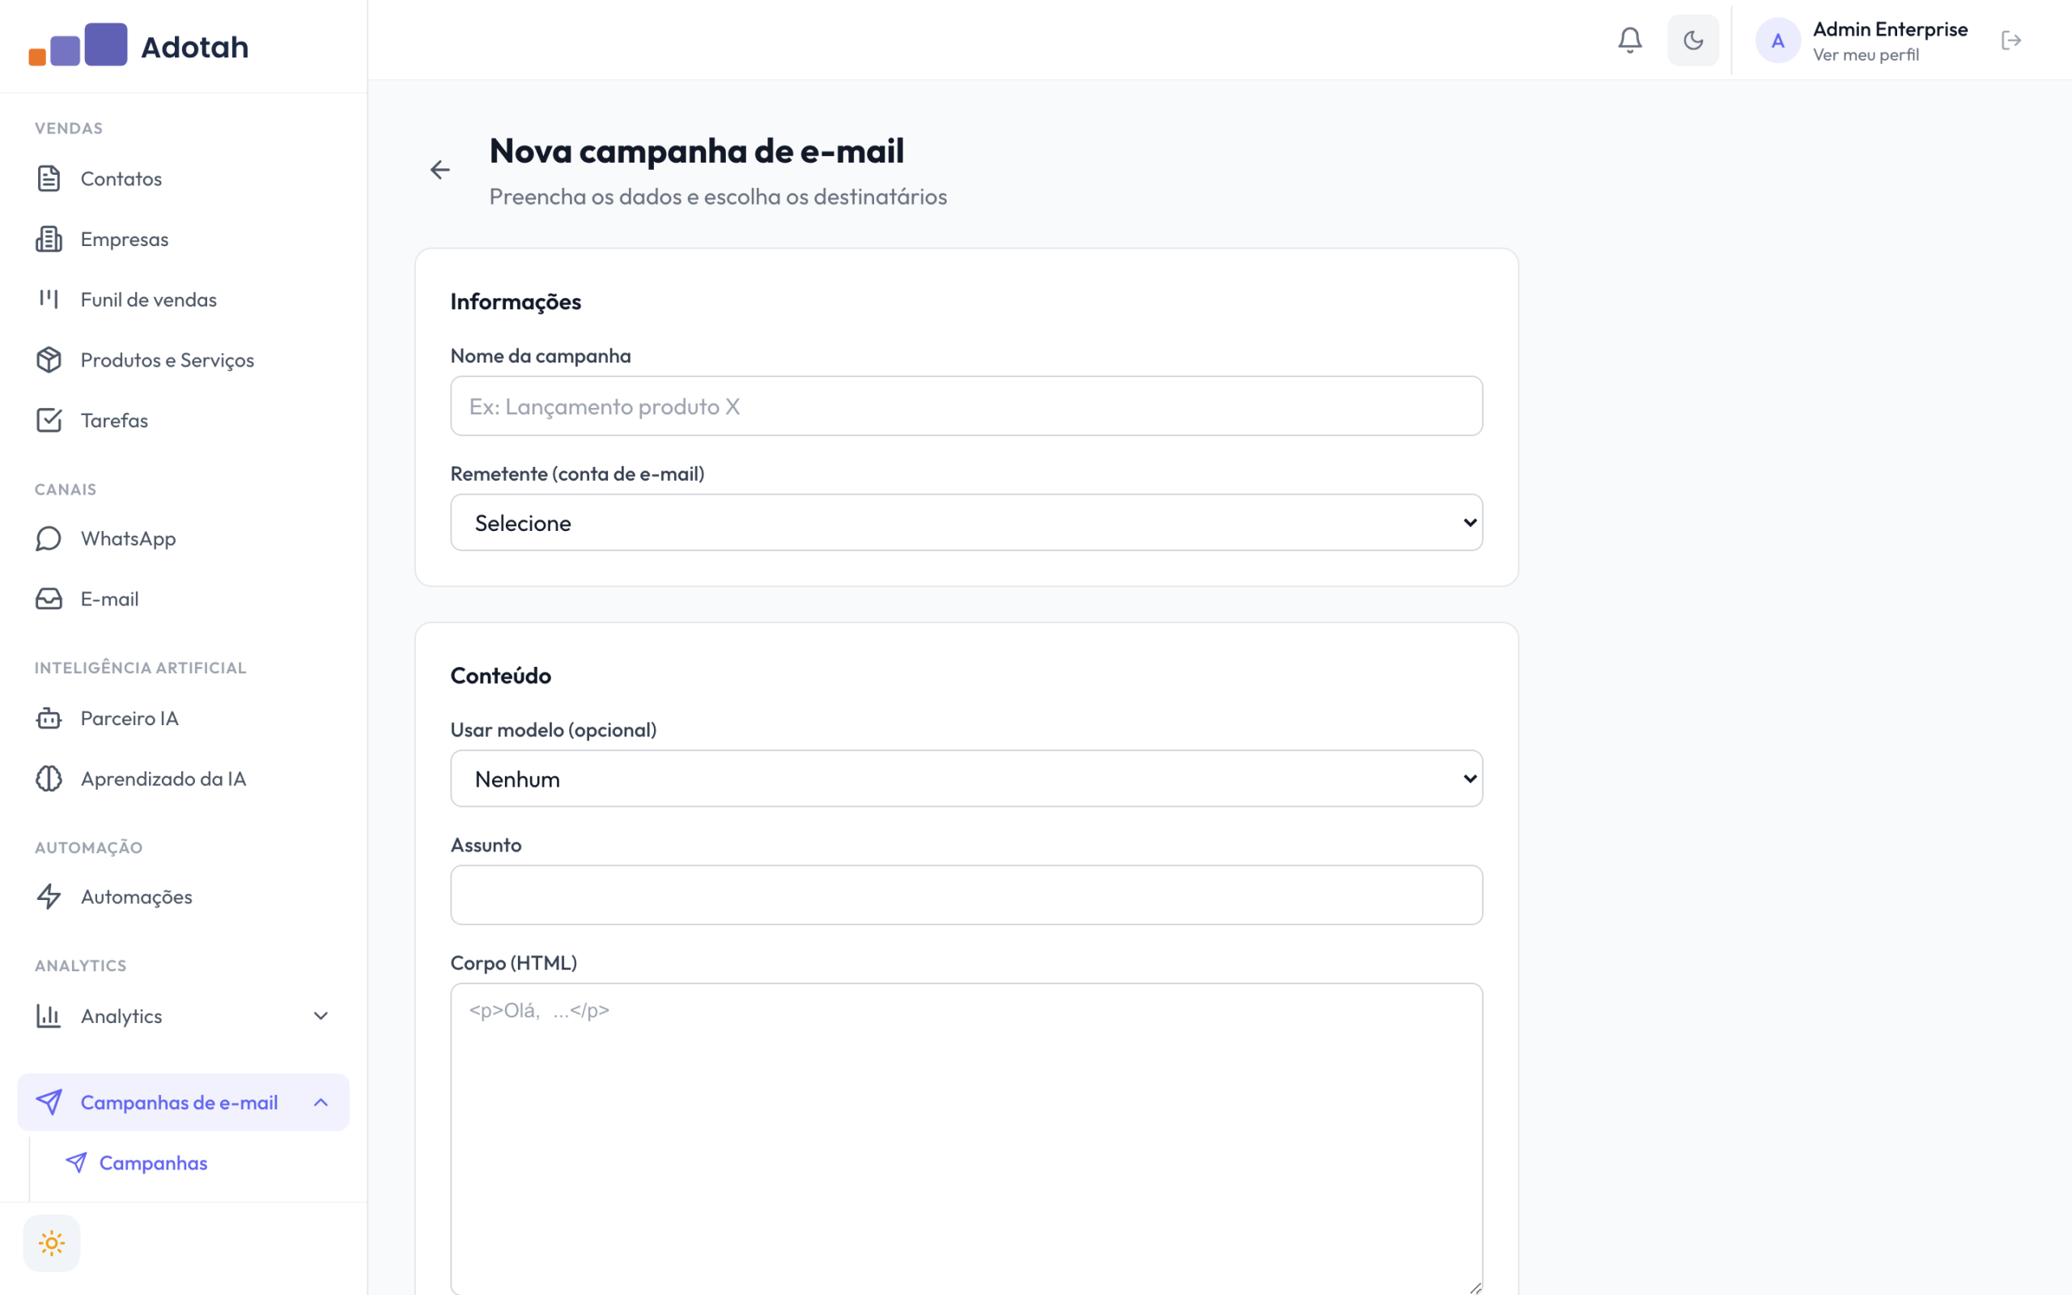Click the Adotah brand name

pyautogui.click(x=194, y=47)
